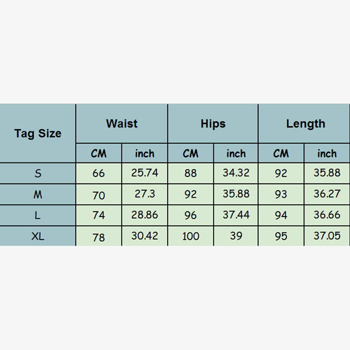
Task: Click the 27.3 waist inch cell
Action: (x=145, y=194)
